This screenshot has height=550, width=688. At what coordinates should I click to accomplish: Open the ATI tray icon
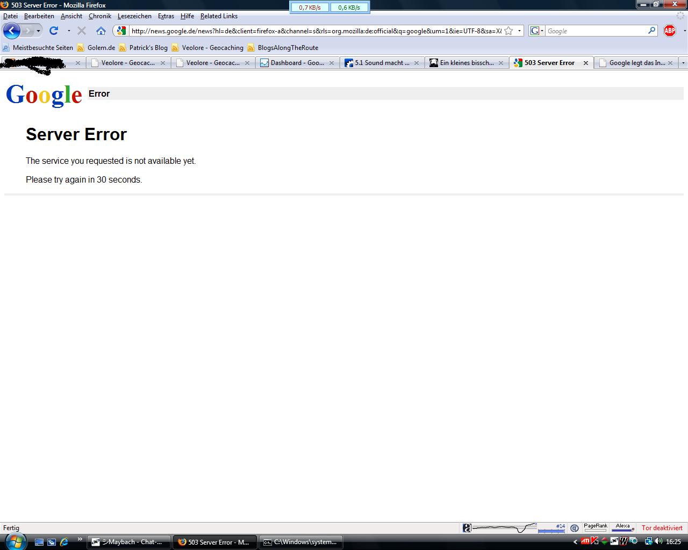tap(585, 541)
